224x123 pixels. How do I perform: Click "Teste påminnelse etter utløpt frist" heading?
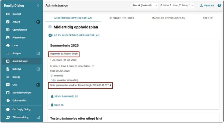(76, 118)
